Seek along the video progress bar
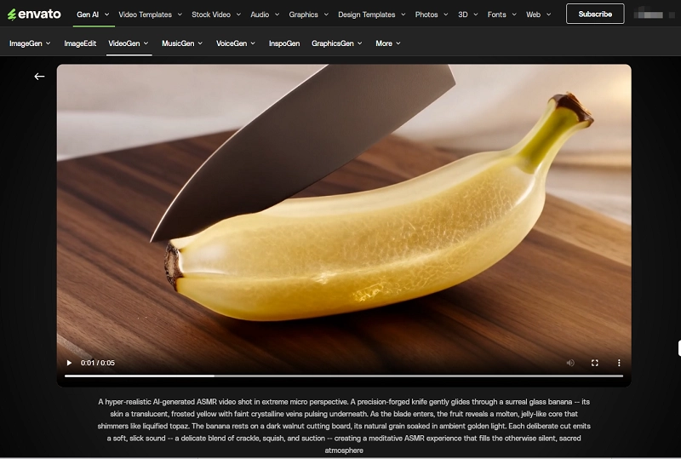Image resolution: width=681 pixels, height=459 pixels. (x=344, y=376)
